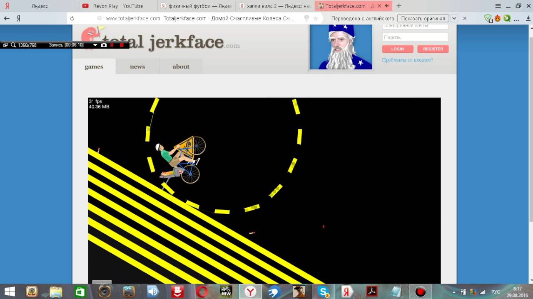Switch to the Revon Play - YouTube tab
Screen dimensions: 533x299
coord(118,6)
